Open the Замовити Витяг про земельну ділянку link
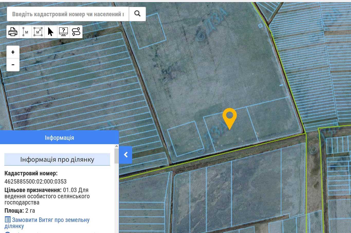The height and width of the screenshot is (233, 351). (51, 220)
